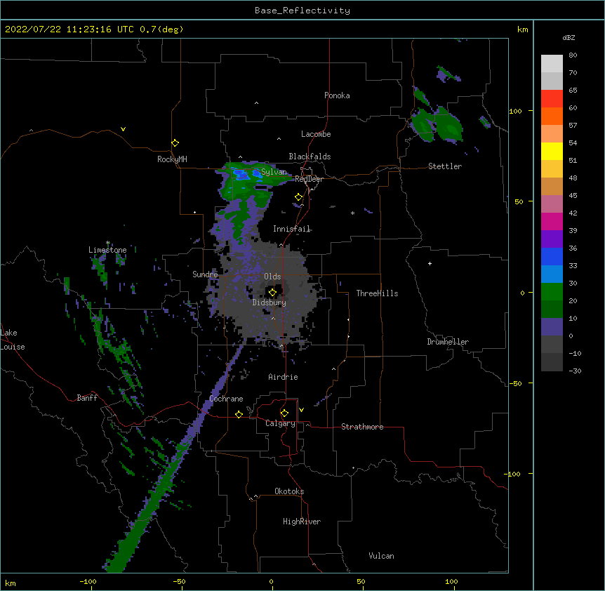Viewport: 605px width, 591px height.
Task: Click the Drumheller label
Action: tap(448, 342)
